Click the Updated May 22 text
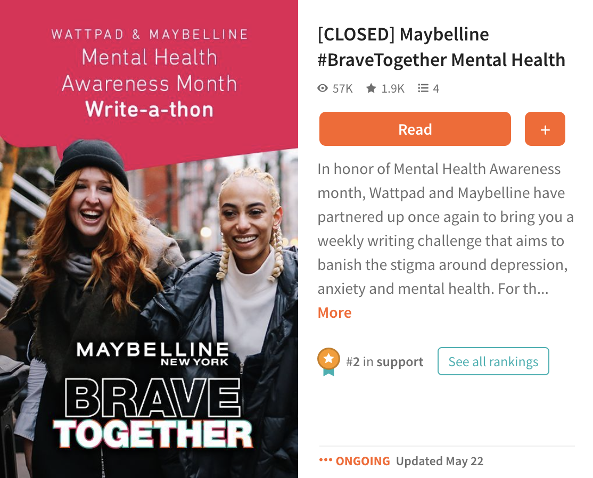Screen dimensions: 593x478 pos(440,461)
